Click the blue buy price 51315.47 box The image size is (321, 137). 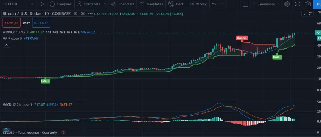41,23
